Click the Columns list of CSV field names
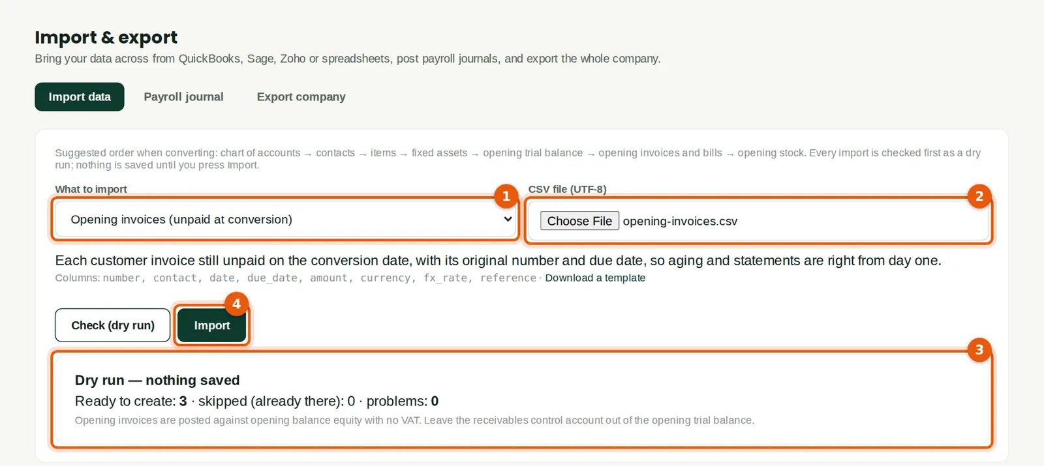 tap(296, 278)
